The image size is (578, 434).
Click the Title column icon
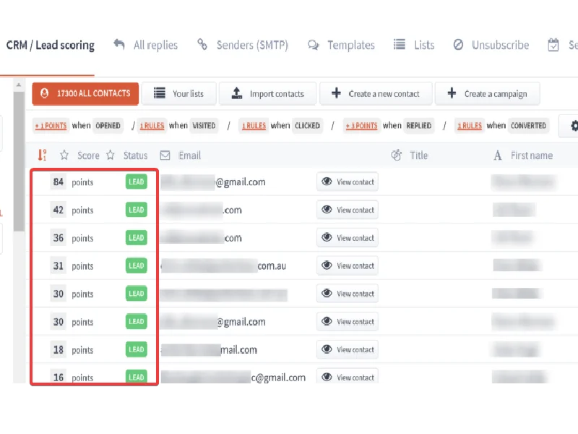[x=396, y=155]
